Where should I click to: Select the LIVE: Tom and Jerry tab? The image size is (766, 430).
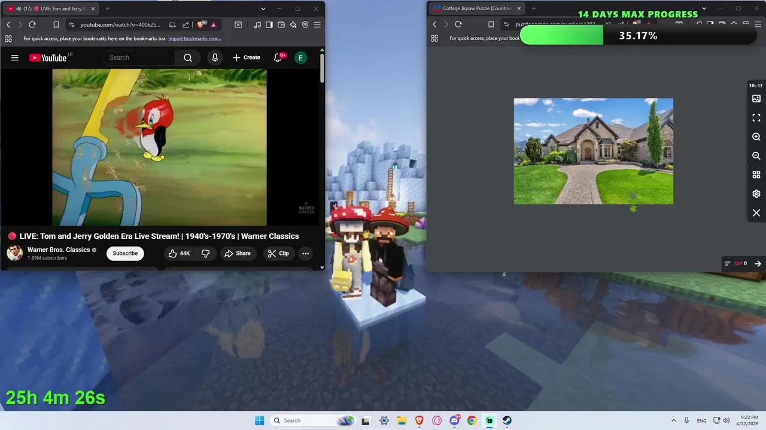pyautogui.click(x=51, y=8)
